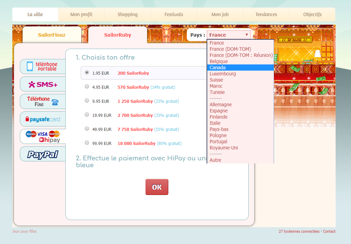Pick Royaume-Uni from the country list

[240, 148]
